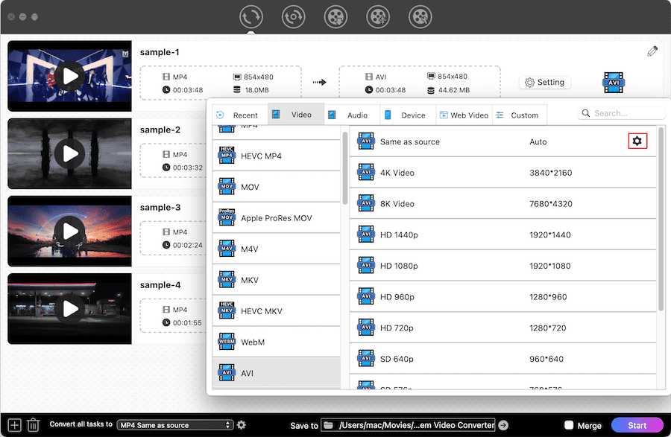Click the trash delete icon

point(33,425)
